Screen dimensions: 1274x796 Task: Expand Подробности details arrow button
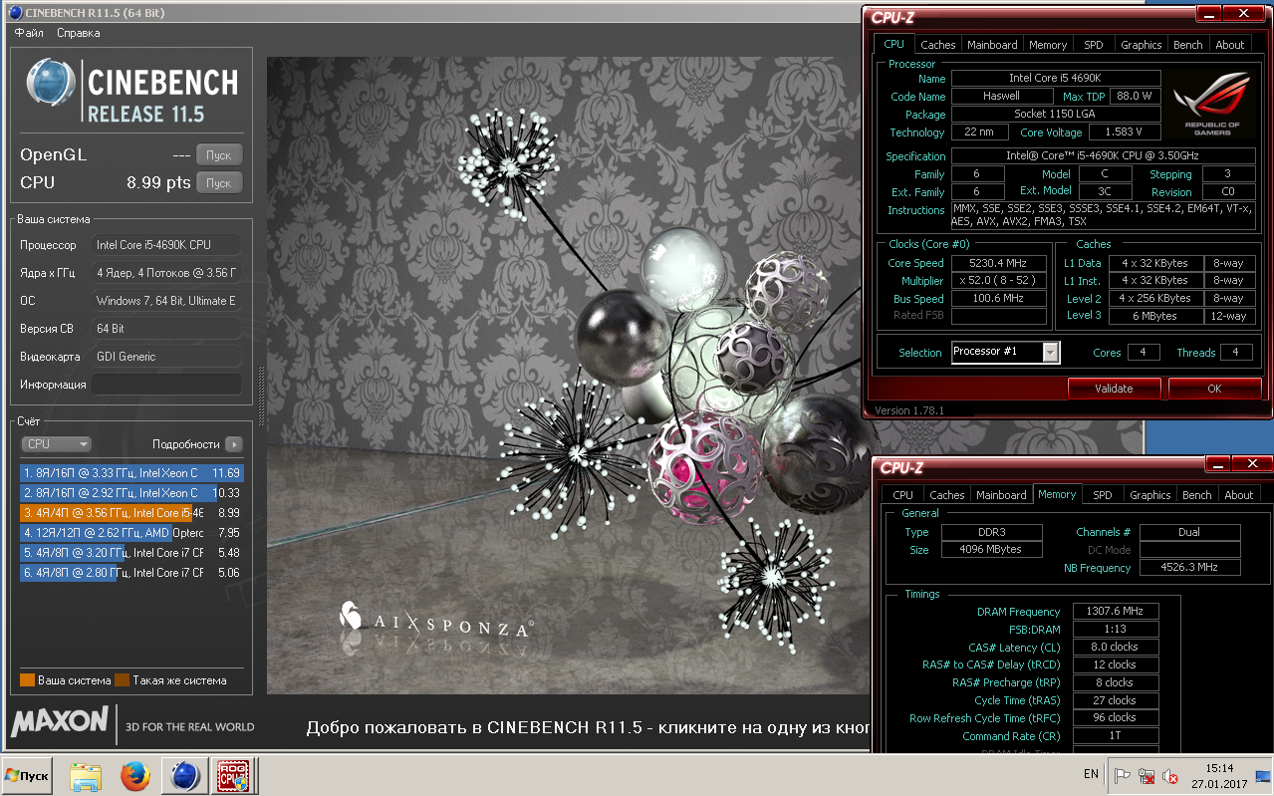coord(233,444)
